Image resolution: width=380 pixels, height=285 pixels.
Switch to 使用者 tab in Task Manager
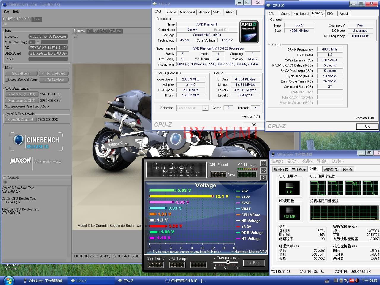(347, 169)
